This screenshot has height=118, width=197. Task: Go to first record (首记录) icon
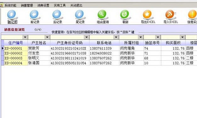coord(12,15)
